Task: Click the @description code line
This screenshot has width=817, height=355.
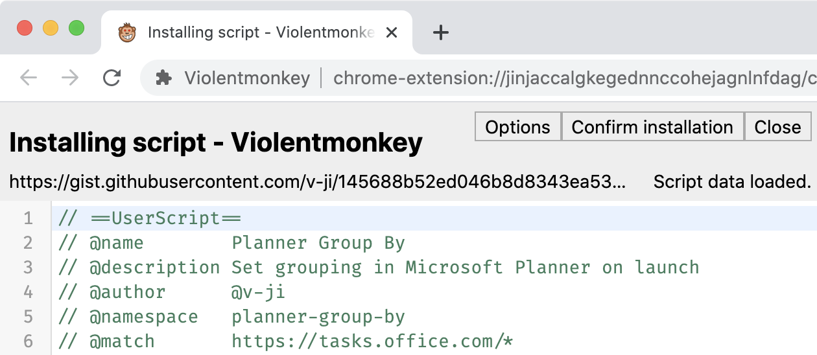Action: [x=379, y=268]
